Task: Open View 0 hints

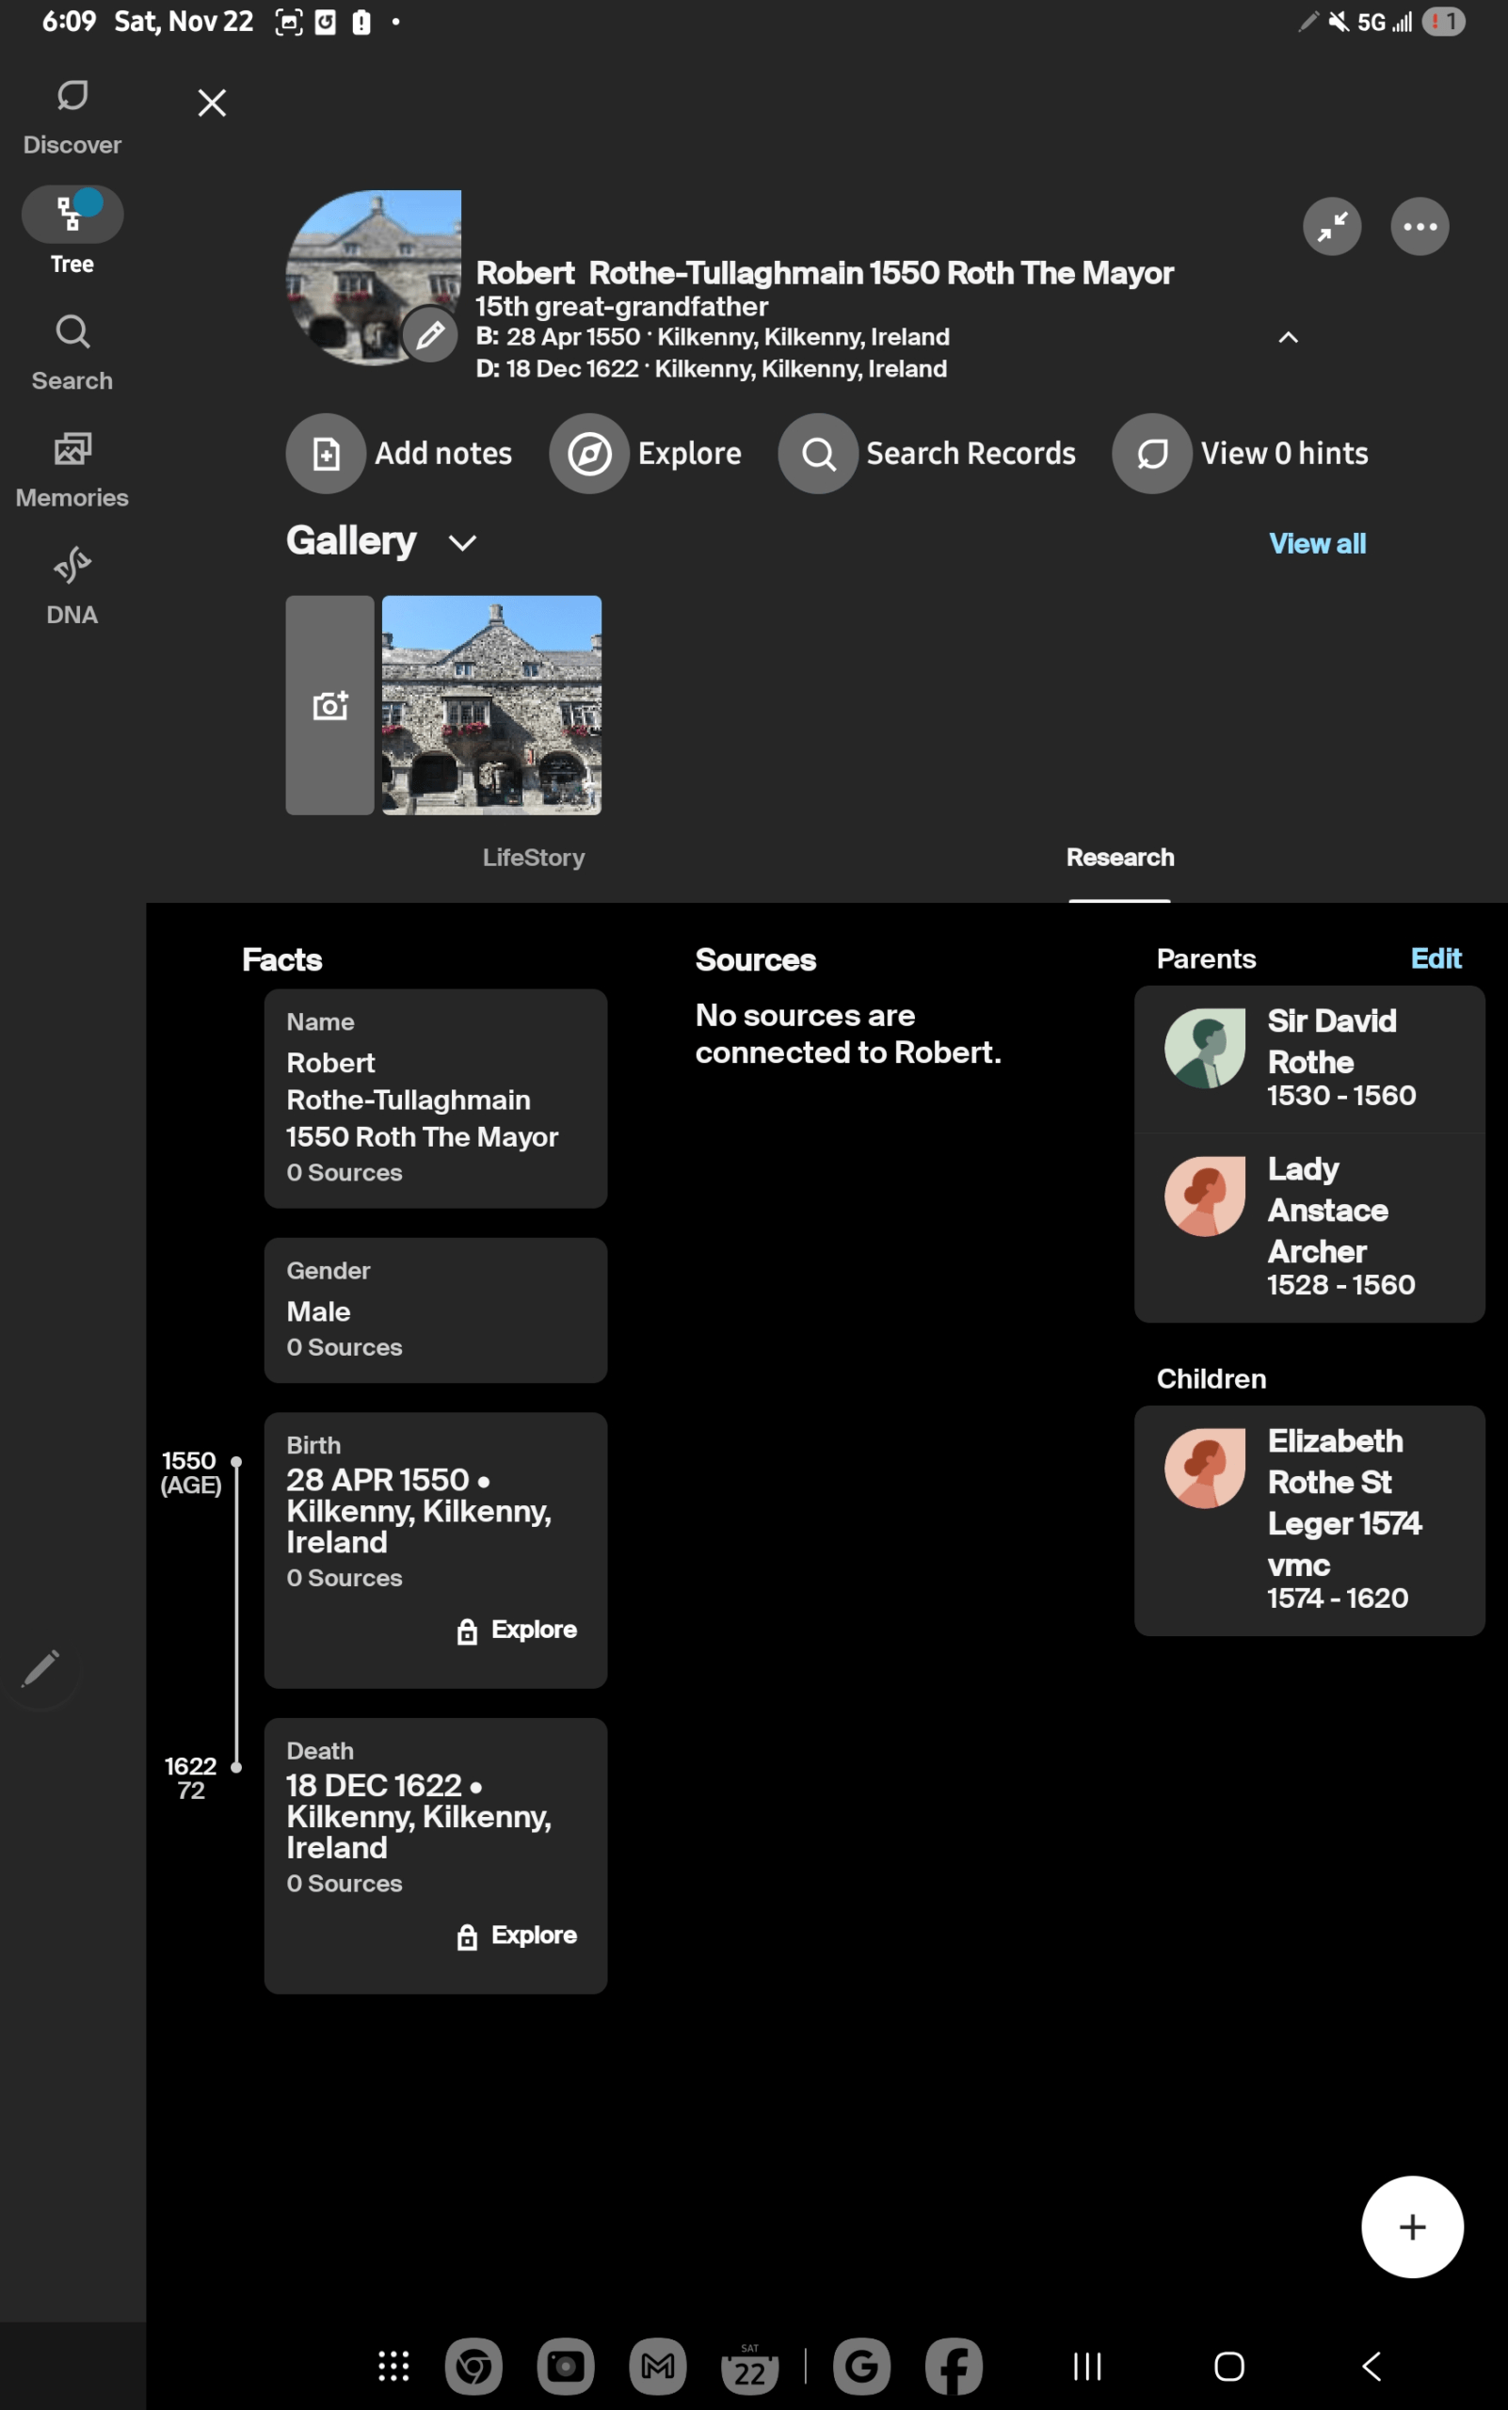Action: click(1243, 453)
